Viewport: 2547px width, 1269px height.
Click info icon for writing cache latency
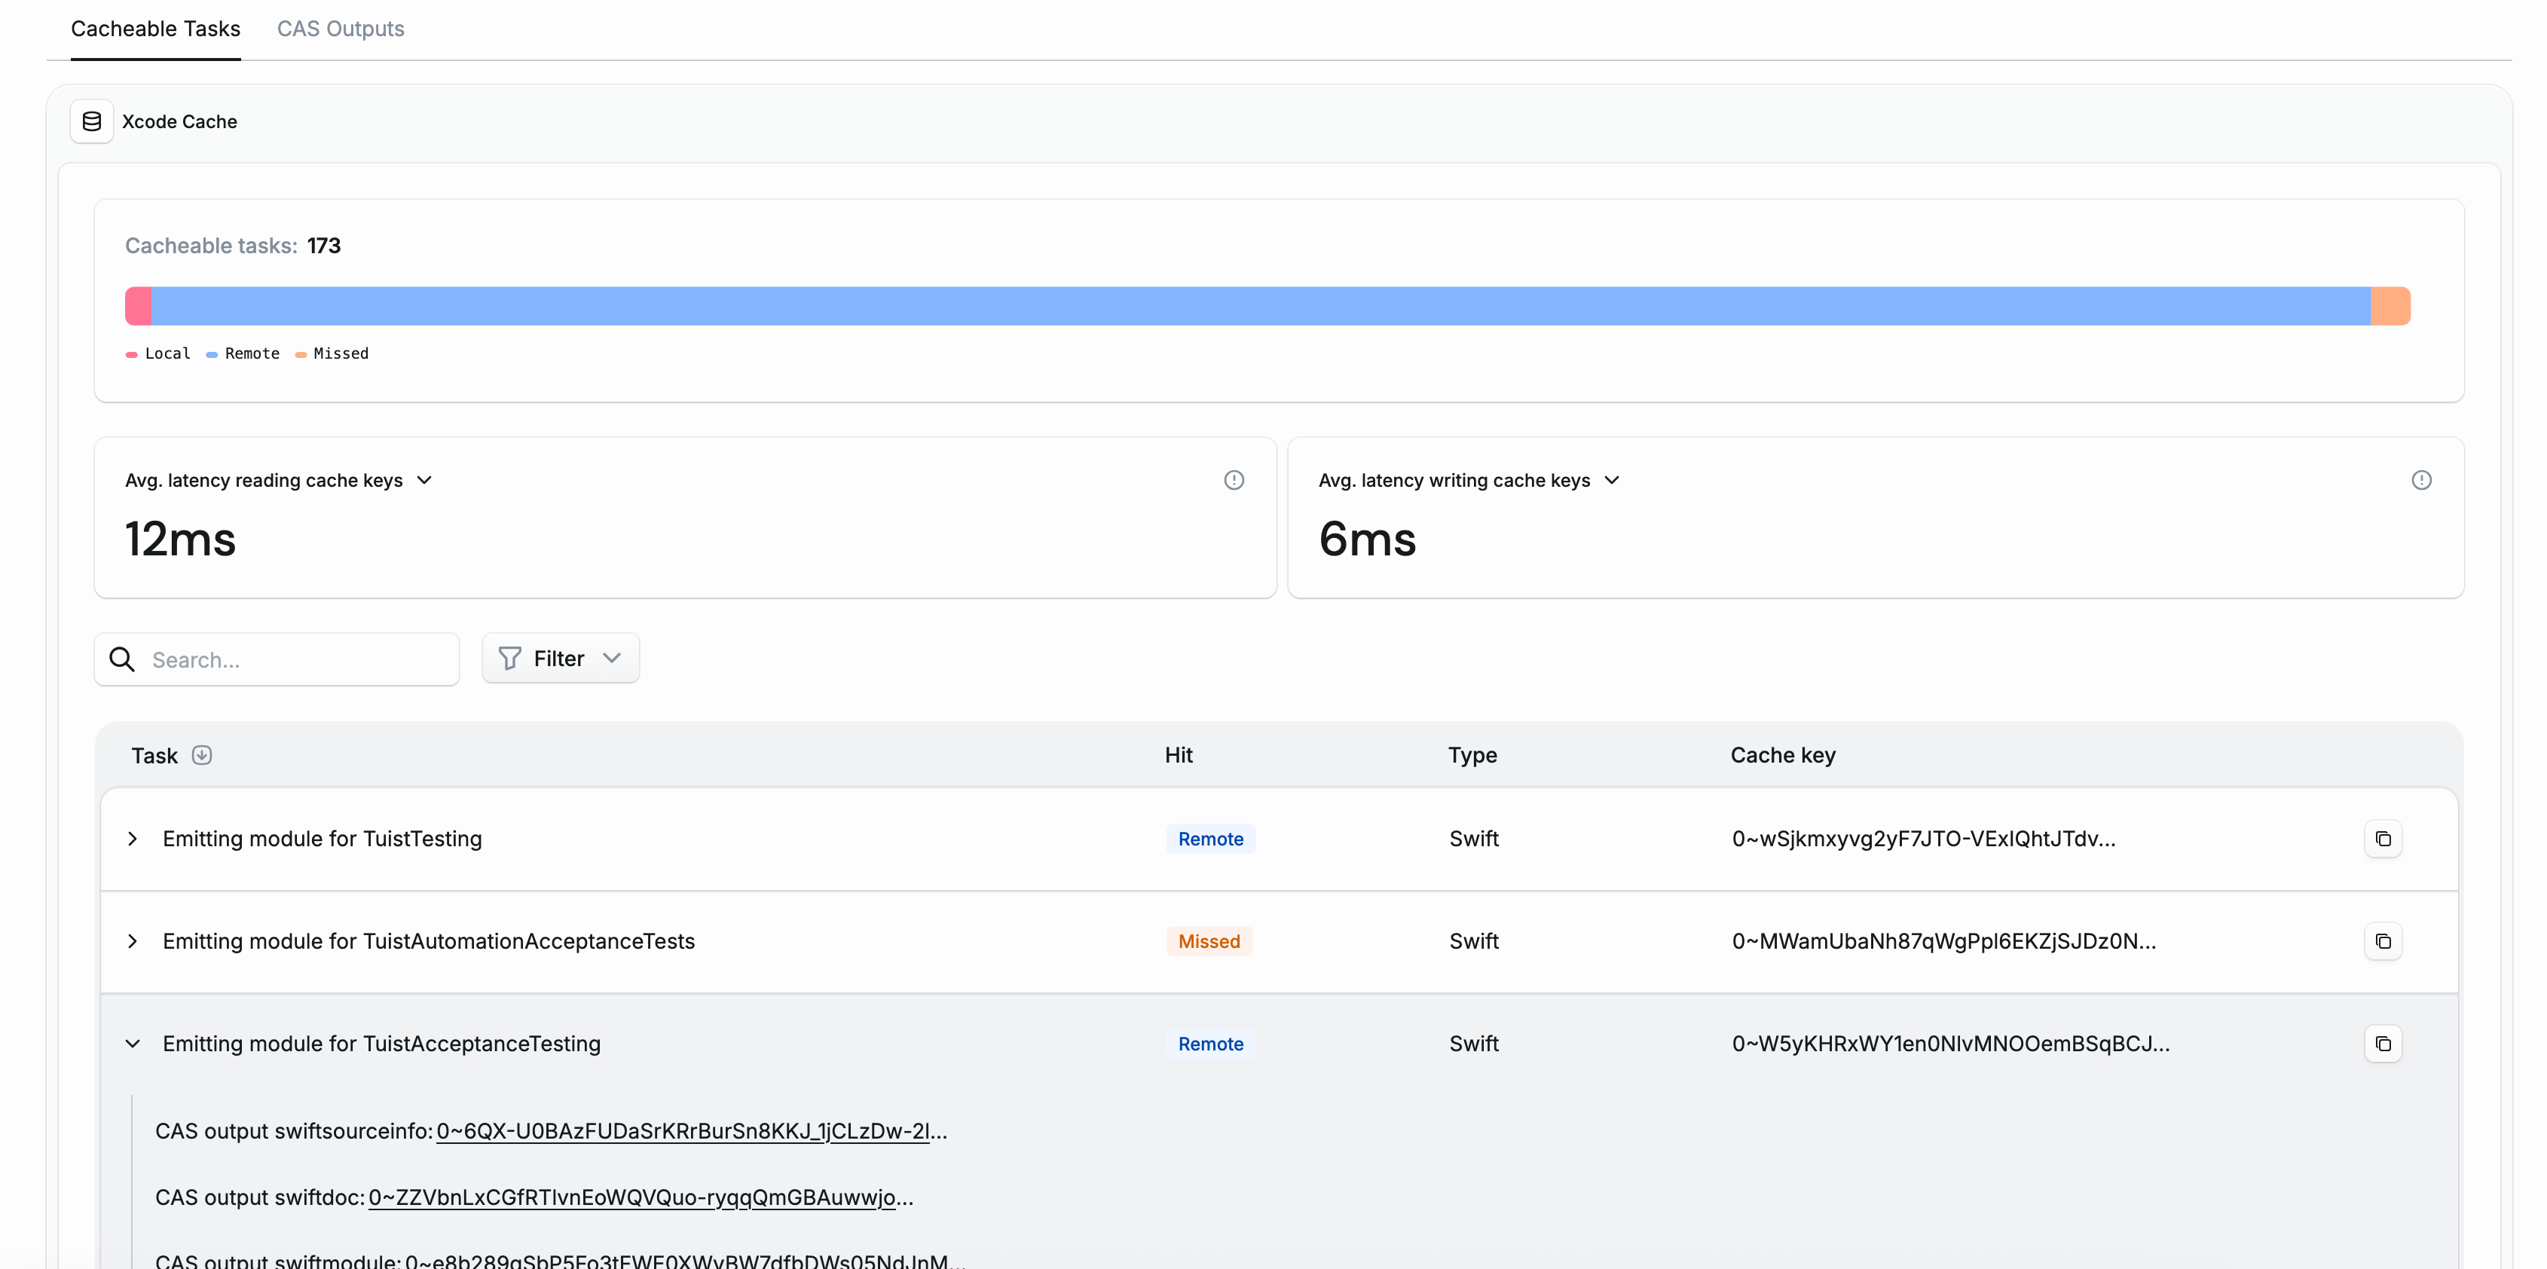click(2420, 480)
